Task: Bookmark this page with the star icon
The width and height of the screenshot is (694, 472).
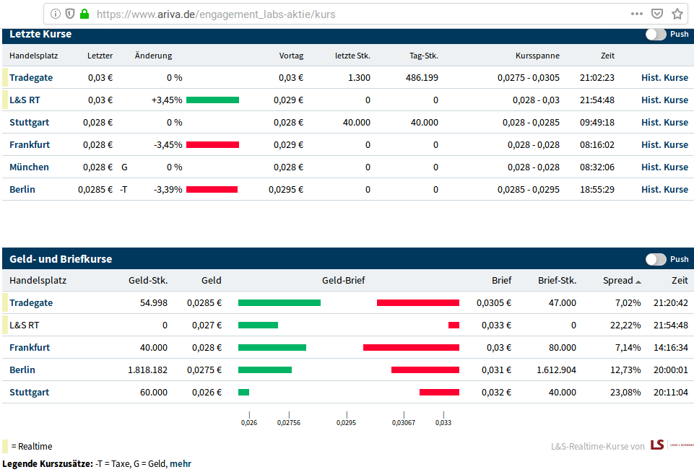Action: point(677,14)
